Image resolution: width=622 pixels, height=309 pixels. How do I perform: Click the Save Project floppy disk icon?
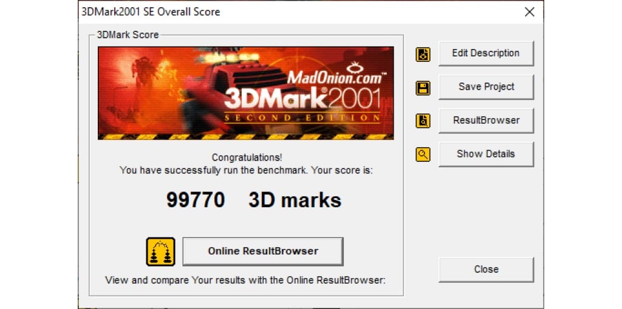point(423,88)
